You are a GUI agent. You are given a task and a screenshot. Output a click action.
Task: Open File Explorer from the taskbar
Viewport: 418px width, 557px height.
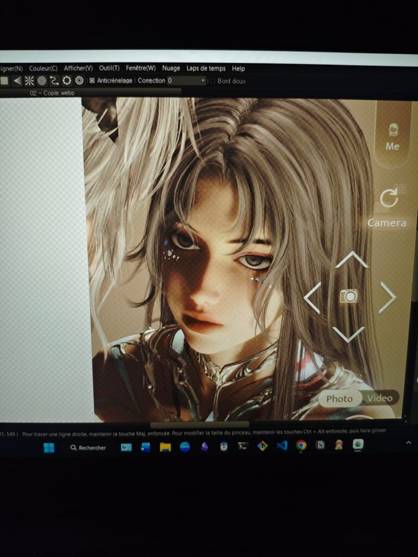(x=165, y=447)
